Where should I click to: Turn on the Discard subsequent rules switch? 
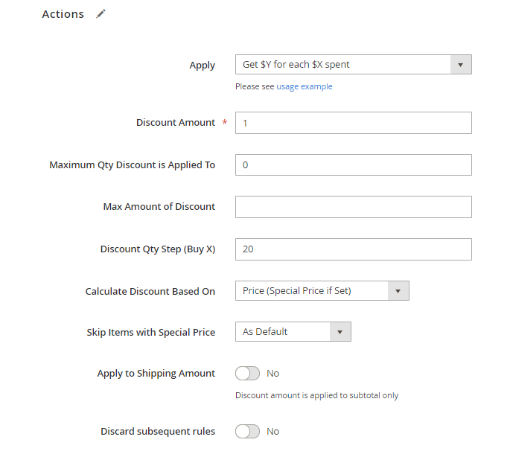click(247, 432)
